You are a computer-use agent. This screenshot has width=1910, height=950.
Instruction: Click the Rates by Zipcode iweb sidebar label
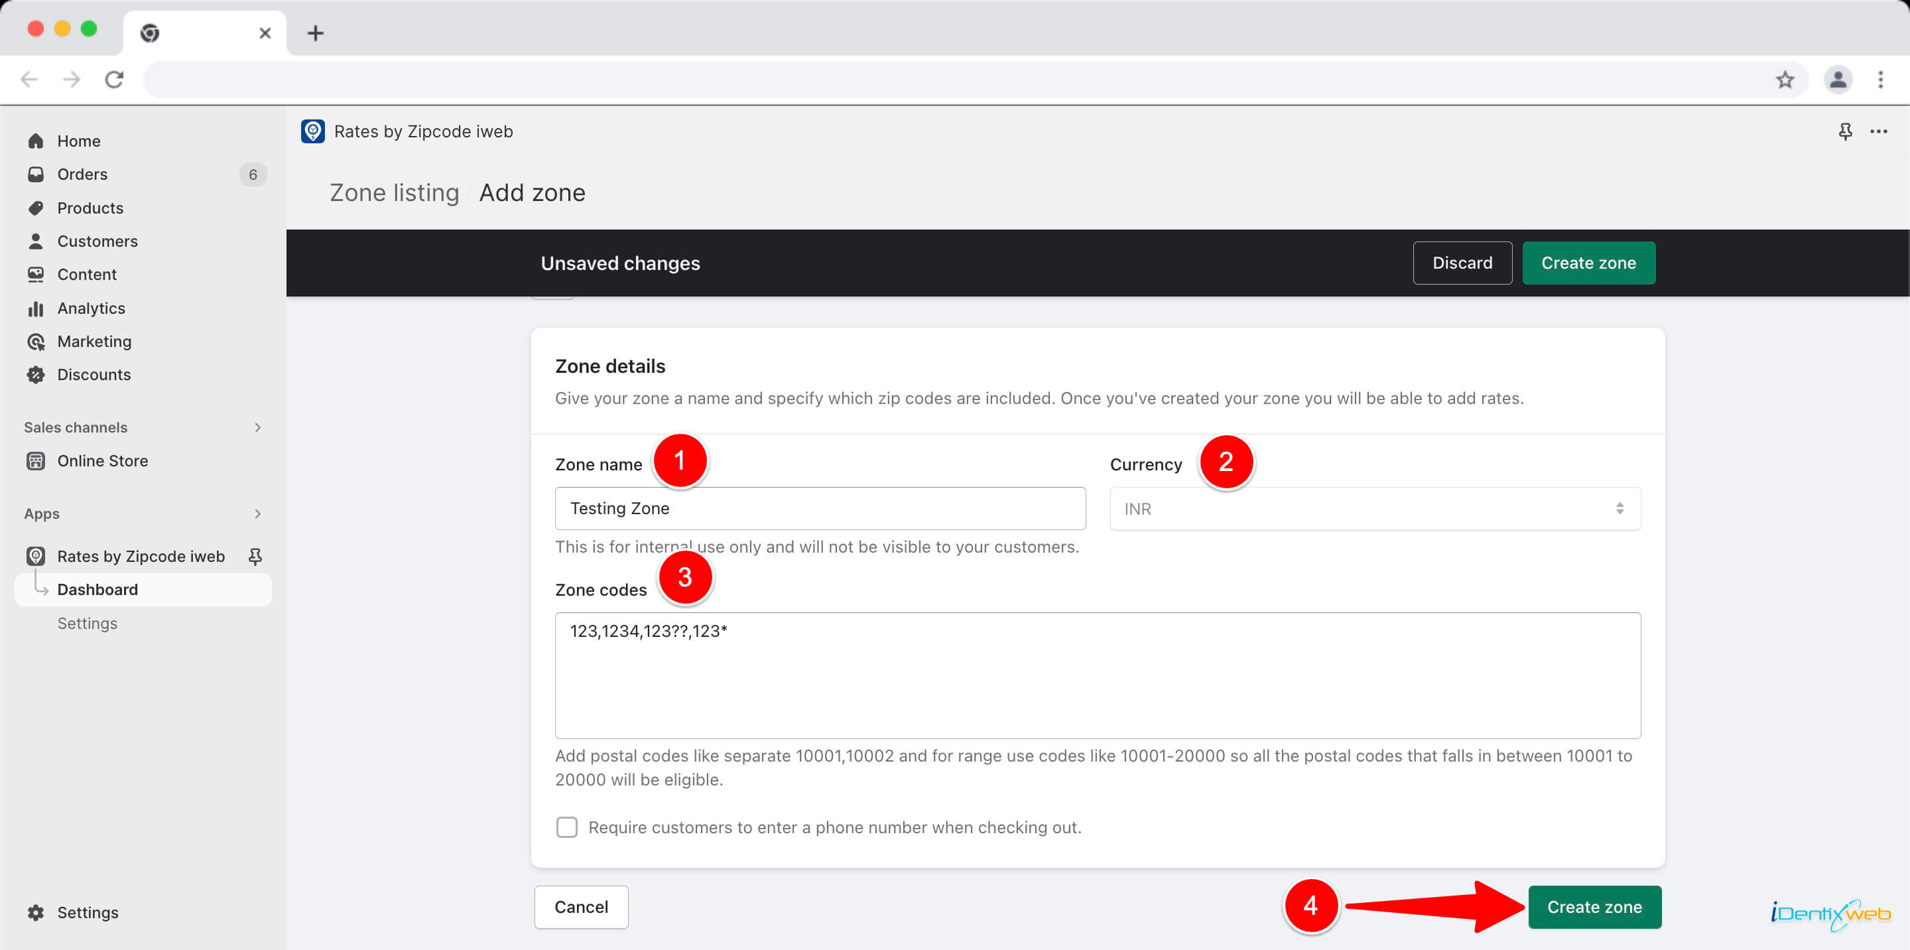[x=141, y=556]
